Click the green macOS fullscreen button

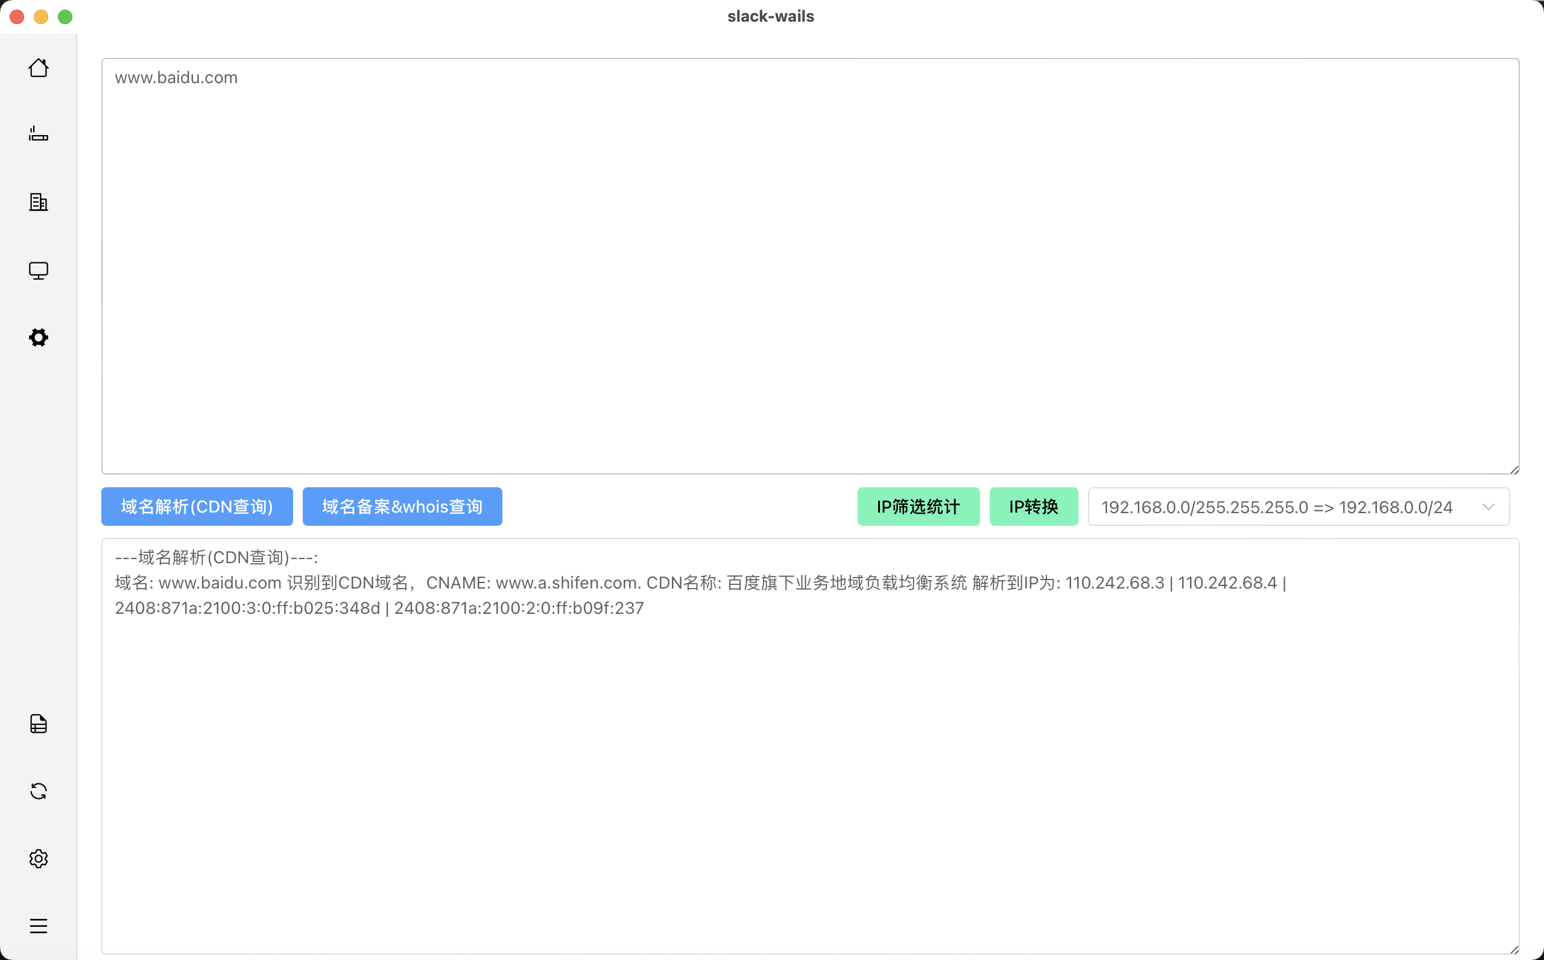65,16
